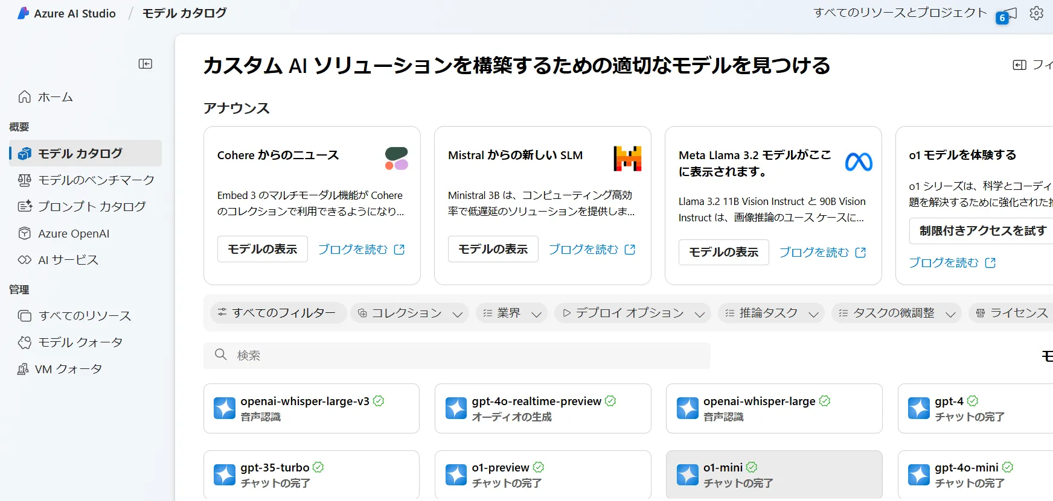Viewport: 1053px width, 501px height.
Task: Click the o1-preview model icon
Action: (456, 474)
